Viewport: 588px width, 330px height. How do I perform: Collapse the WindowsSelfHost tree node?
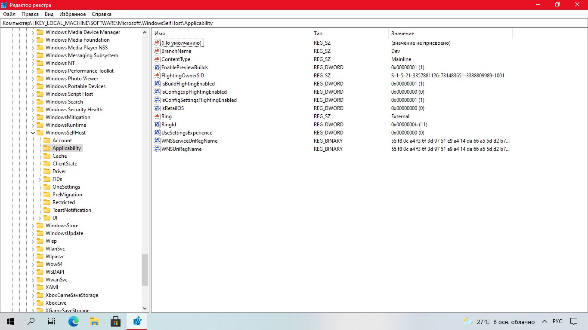(x=33, y=133)
